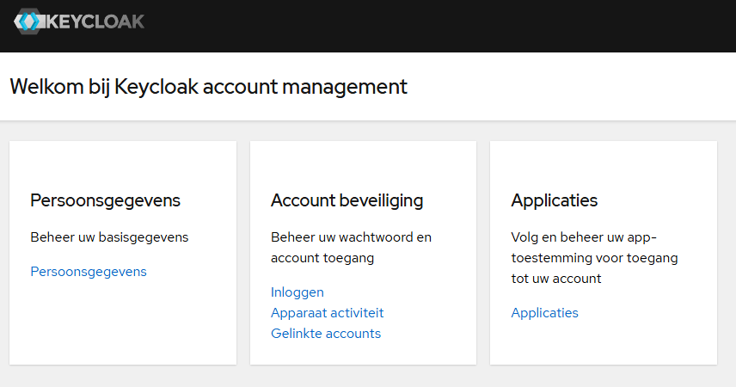Click the Volg en beheer uw app-toestemming text

coord(594,258)
